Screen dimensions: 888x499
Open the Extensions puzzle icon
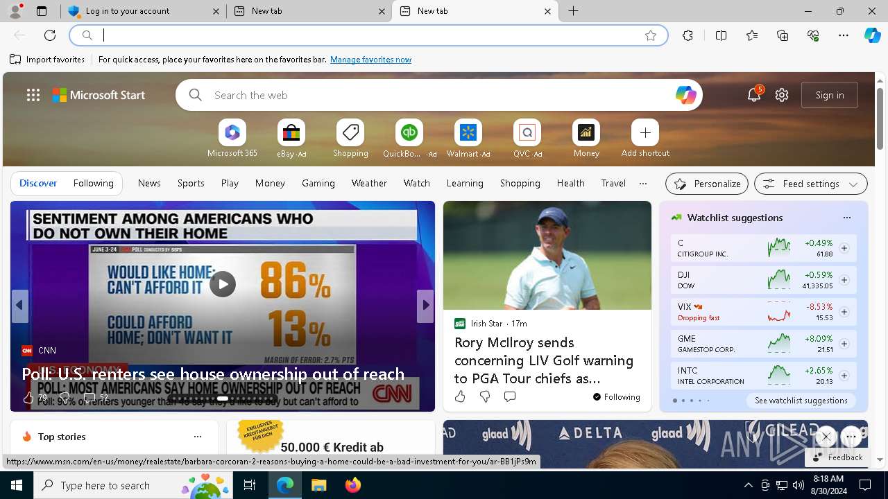688,35
